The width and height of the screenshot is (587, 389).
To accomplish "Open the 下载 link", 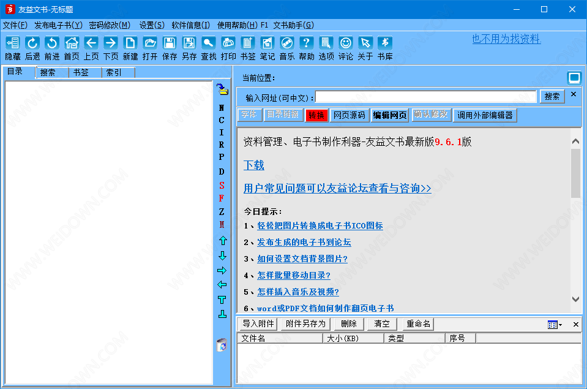I will (x=254, y=165).
